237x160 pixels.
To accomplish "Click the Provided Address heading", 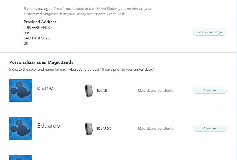I will [40, 22].
